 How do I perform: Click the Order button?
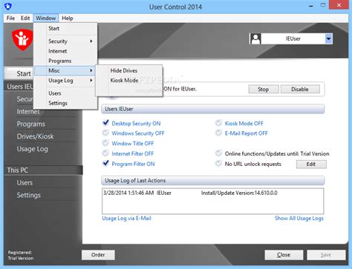(98, 255)
